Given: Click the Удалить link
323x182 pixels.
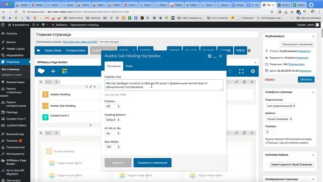Looking at the screenshot, I should (270, 79).
